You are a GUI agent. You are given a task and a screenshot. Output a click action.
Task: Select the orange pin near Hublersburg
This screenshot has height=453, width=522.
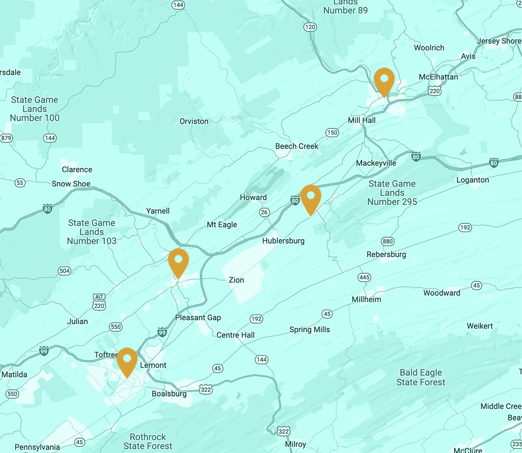point(310,199)
